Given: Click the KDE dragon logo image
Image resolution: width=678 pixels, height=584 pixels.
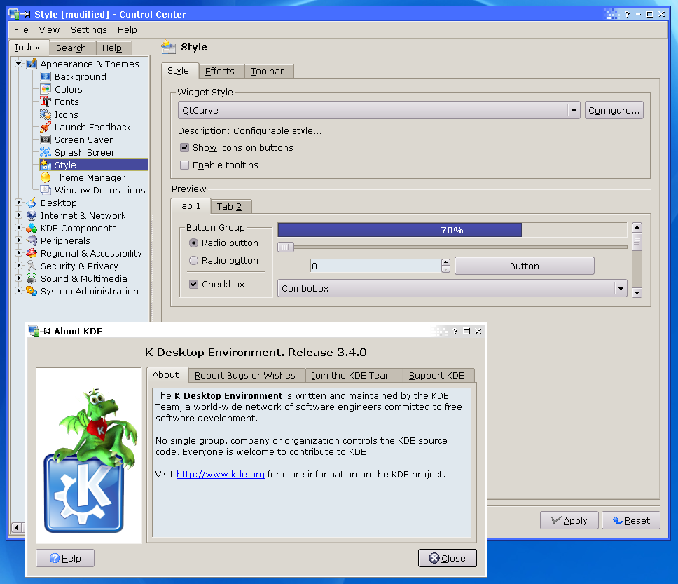Looking at the screenshot, I should click(89, 456).
